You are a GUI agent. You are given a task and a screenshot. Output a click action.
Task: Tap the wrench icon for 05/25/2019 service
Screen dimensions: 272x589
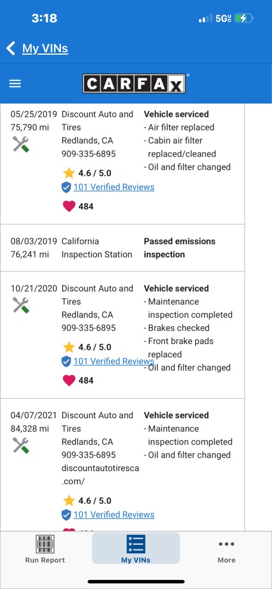pyautogui.click(x=21, y=144)
